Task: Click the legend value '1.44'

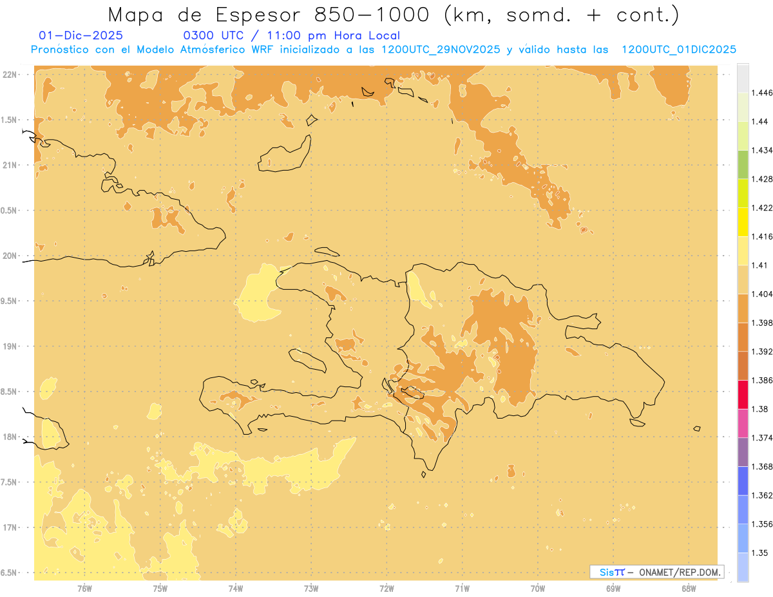Action: pyautogui.click(x=760, y=122)
